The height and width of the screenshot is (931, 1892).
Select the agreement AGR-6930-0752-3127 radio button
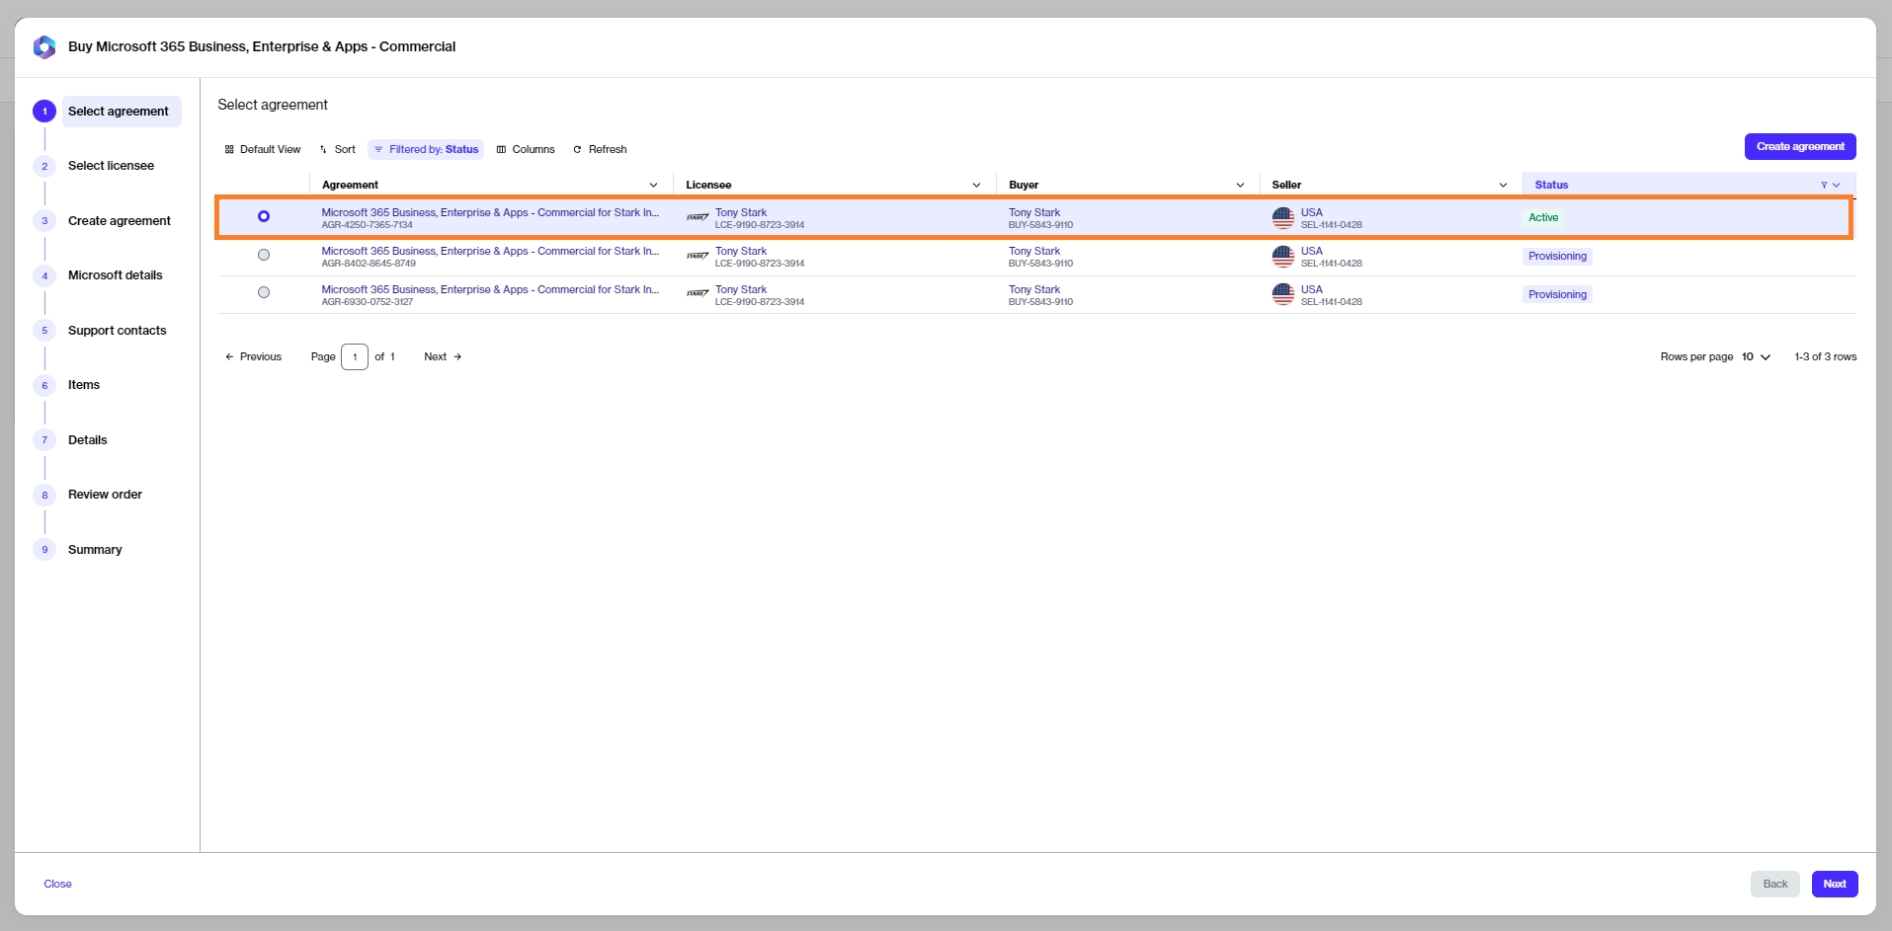(264, 292)
